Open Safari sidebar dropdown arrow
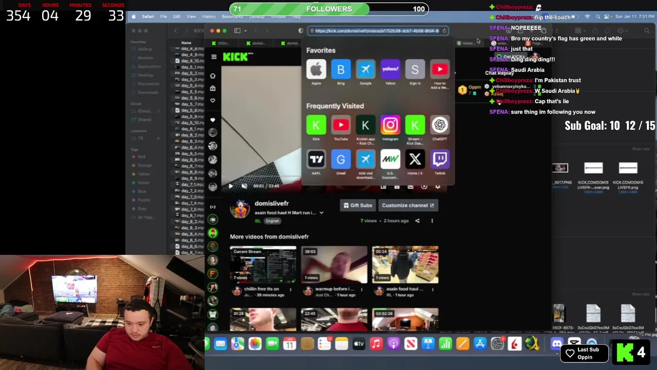 tap(245, 31)
